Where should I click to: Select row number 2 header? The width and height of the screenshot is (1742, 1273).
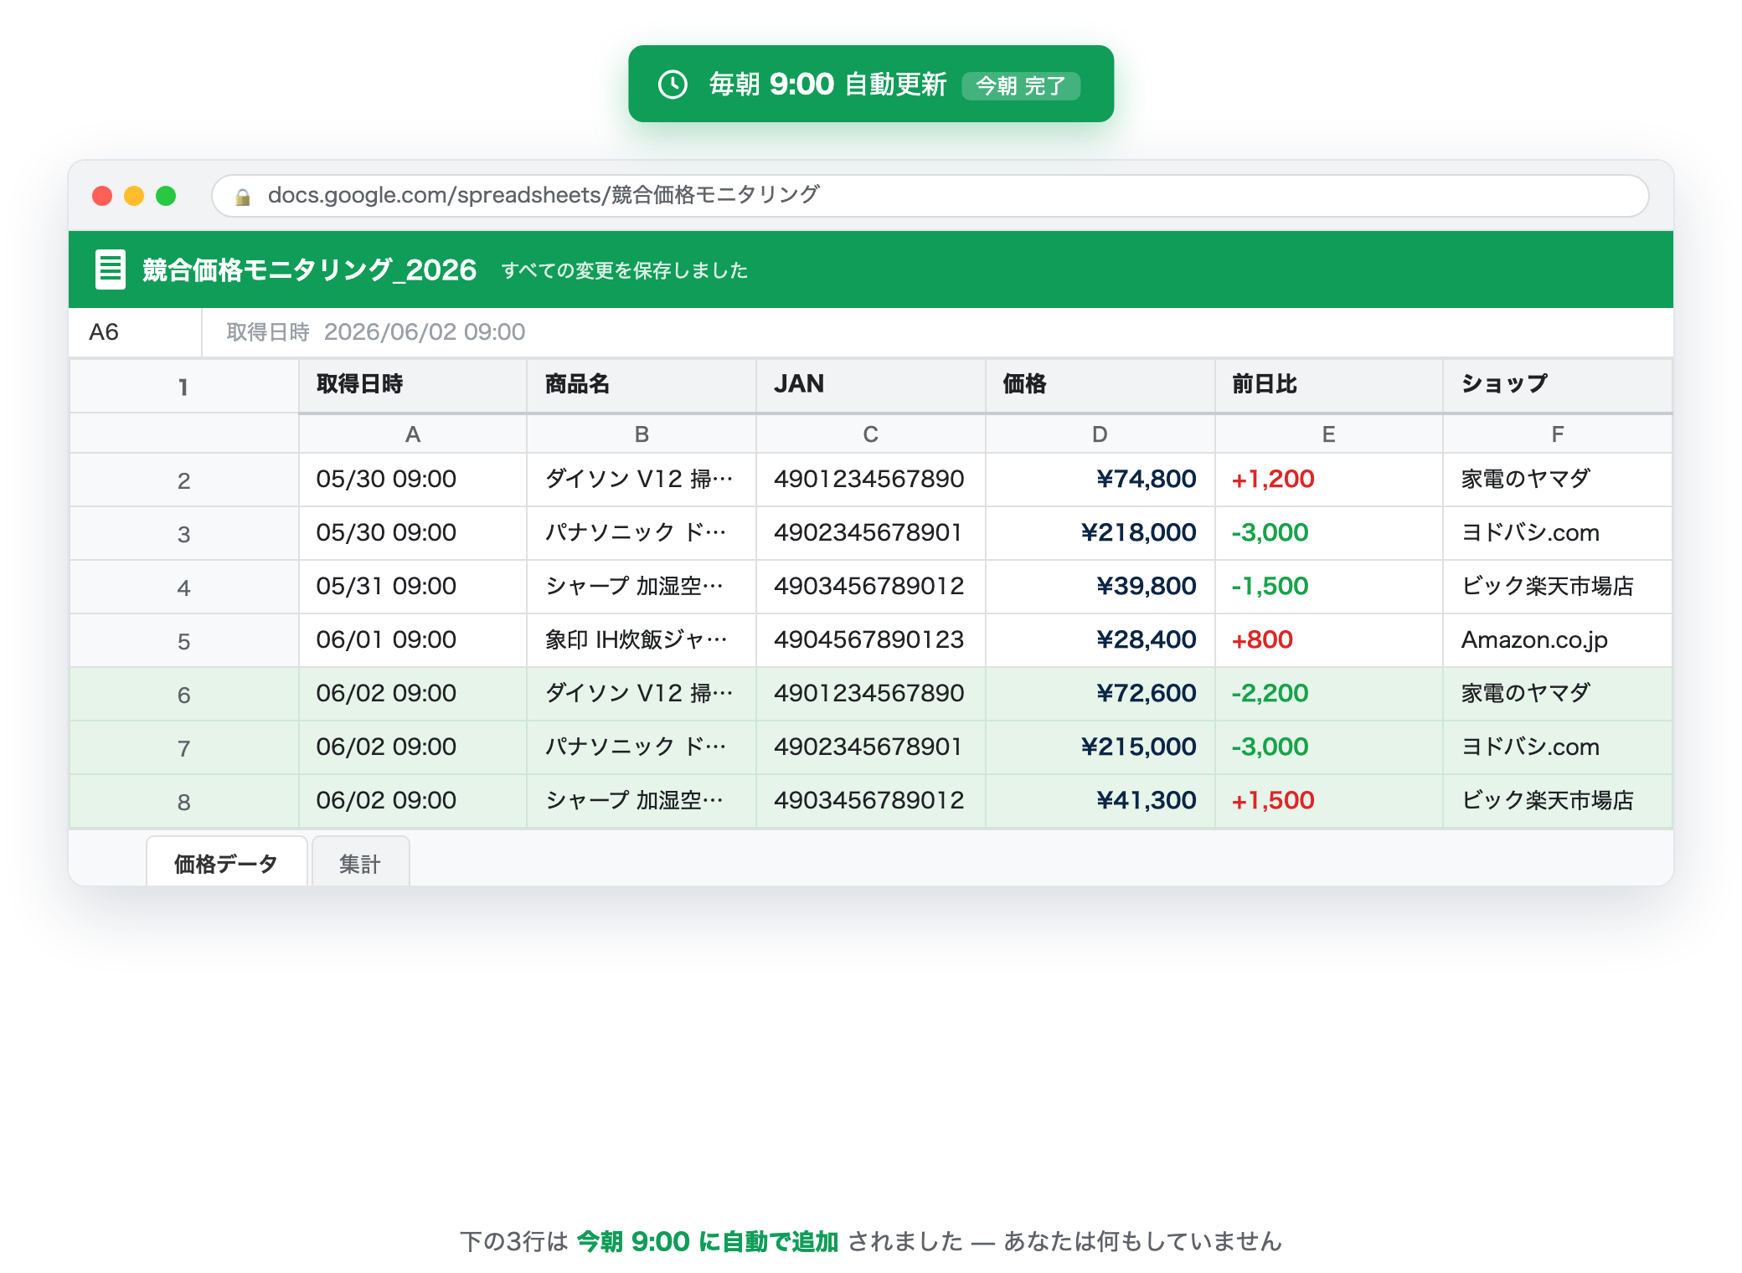click(183, 480)
